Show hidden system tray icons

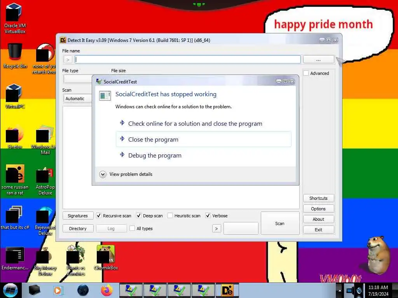[x=339, y=290]
